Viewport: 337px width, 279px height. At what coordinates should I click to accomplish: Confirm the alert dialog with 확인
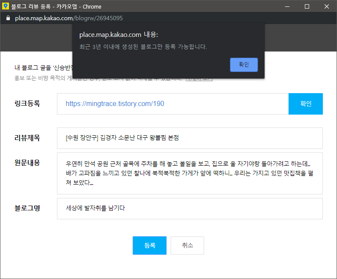pos(244,64)
